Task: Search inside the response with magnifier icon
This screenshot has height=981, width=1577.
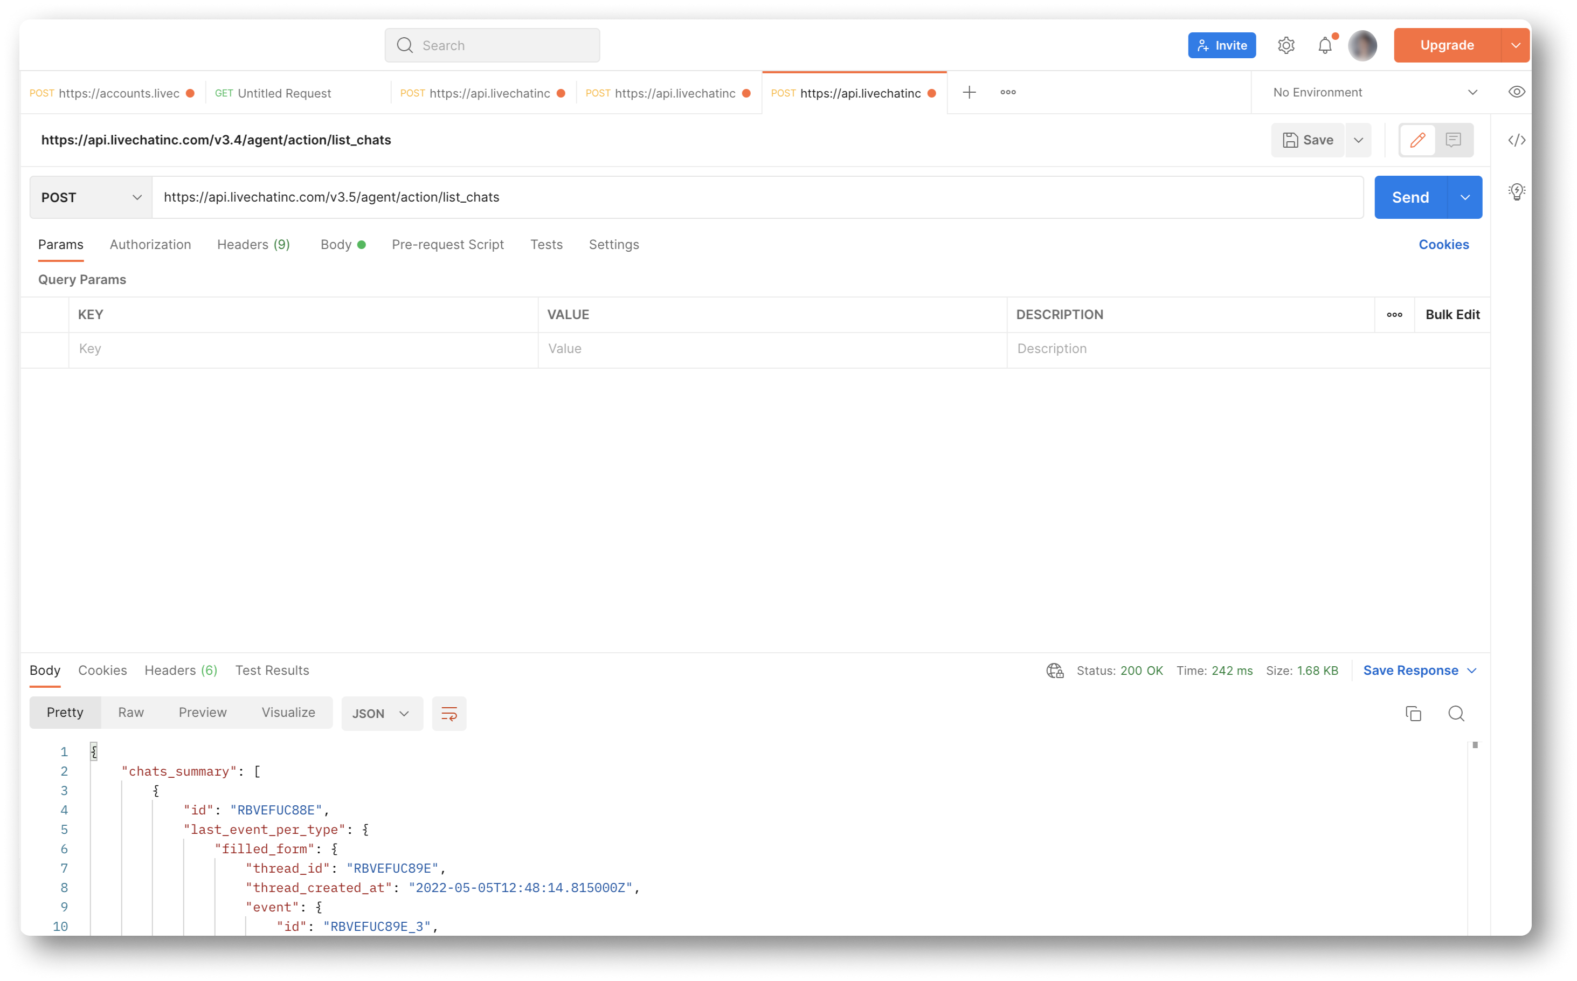Action: click(x=1456, y=713)
